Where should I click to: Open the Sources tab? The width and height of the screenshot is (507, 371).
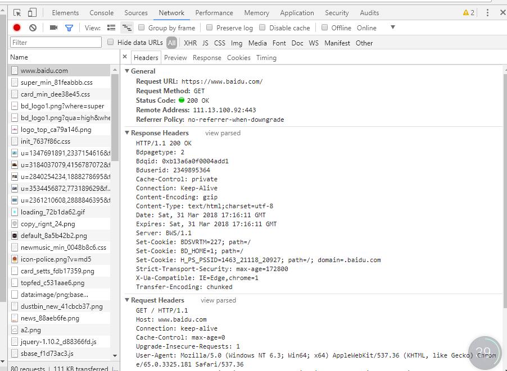pos(136,13)
